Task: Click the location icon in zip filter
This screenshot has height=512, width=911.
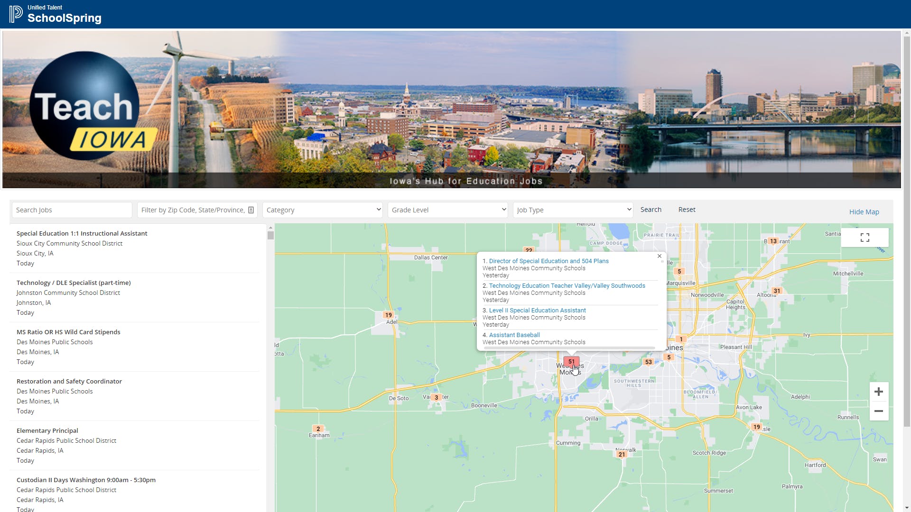Action: pyautogui.click(x=251, y=210)
